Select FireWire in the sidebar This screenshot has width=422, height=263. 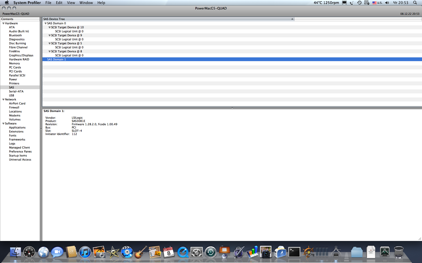coord(14,51)
